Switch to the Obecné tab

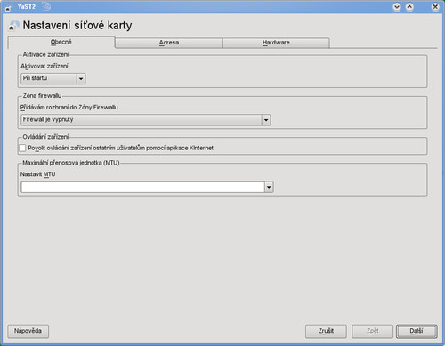click(x=61, y=42)
